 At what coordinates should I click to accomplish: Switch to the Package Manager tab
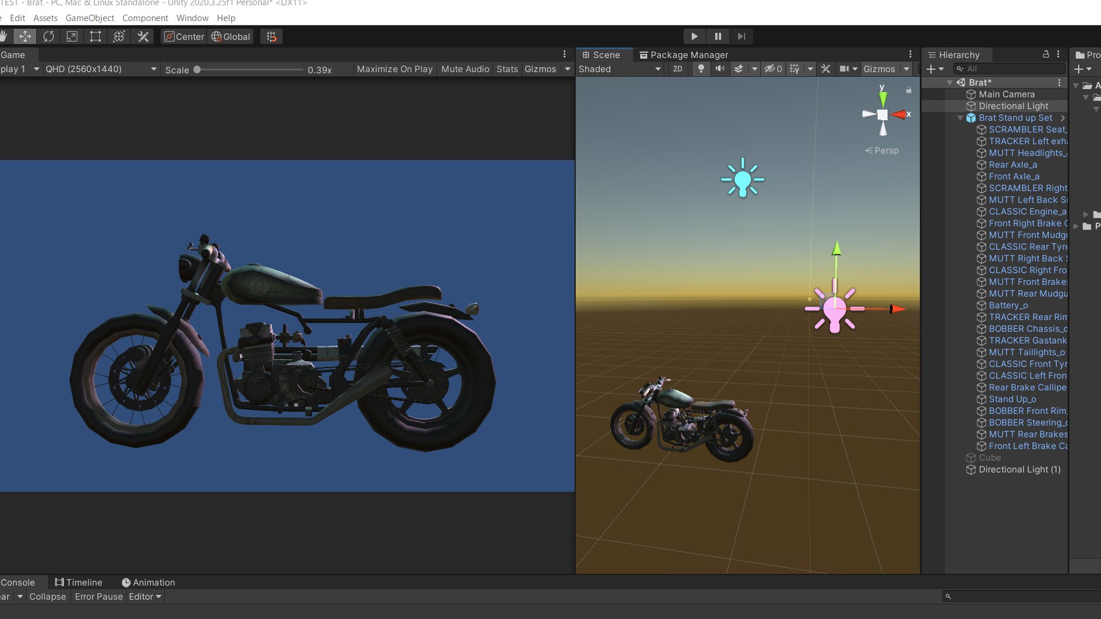point(684,55)
